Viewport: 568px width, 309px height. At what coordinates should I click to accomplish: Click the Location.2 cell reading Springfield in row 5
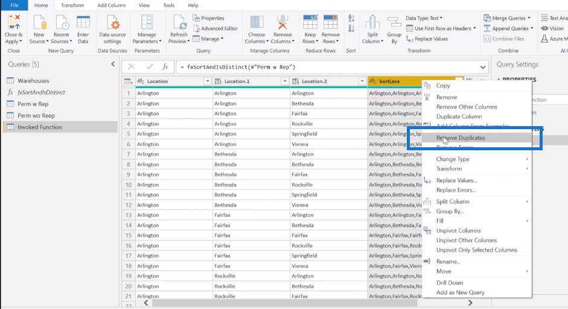click(x=328, y=133)
